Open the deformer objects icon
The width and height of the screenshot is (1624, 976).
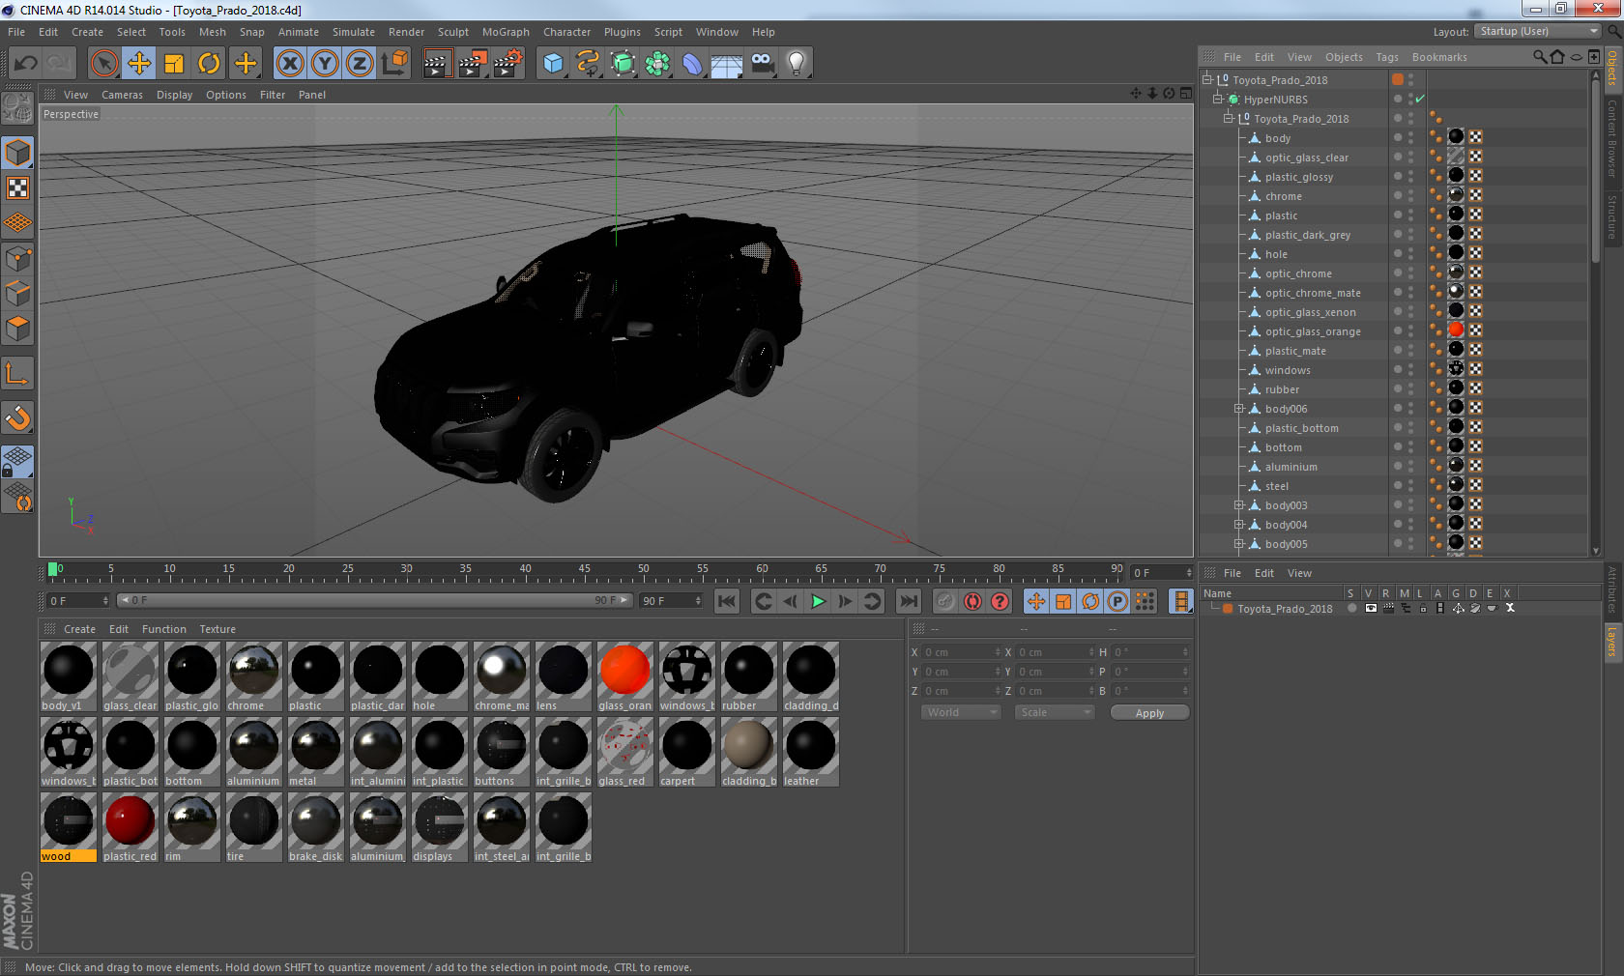point(692,64)
